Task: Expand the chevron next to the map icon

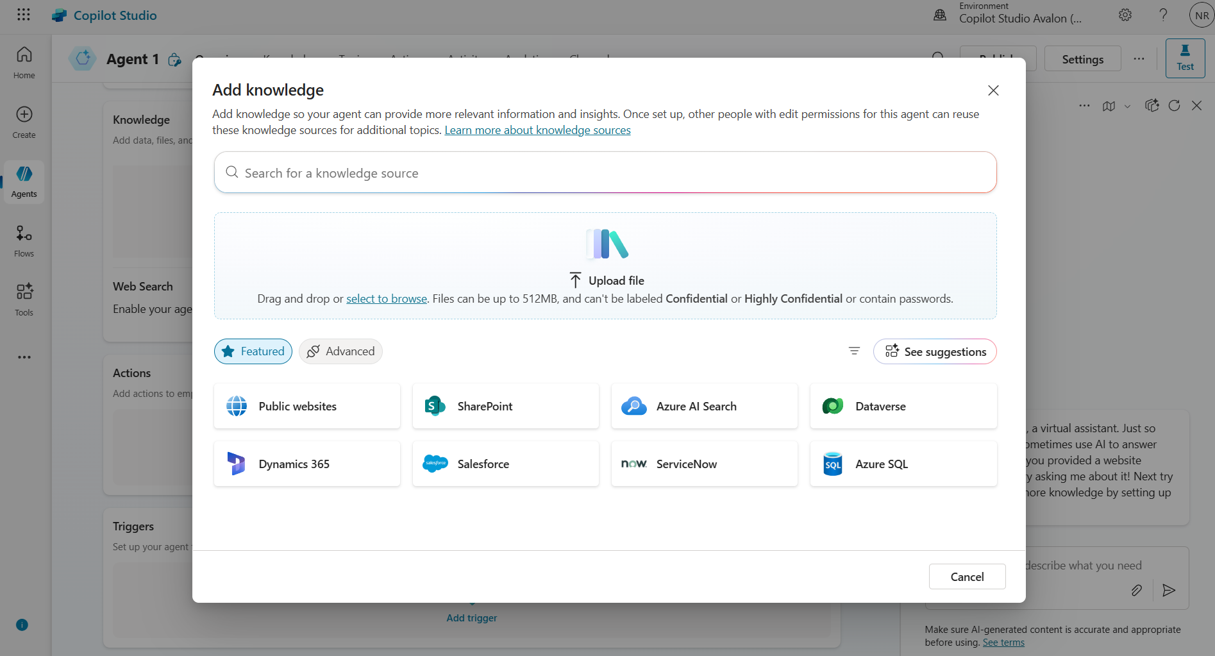Action: click(x=1127, y=106)
